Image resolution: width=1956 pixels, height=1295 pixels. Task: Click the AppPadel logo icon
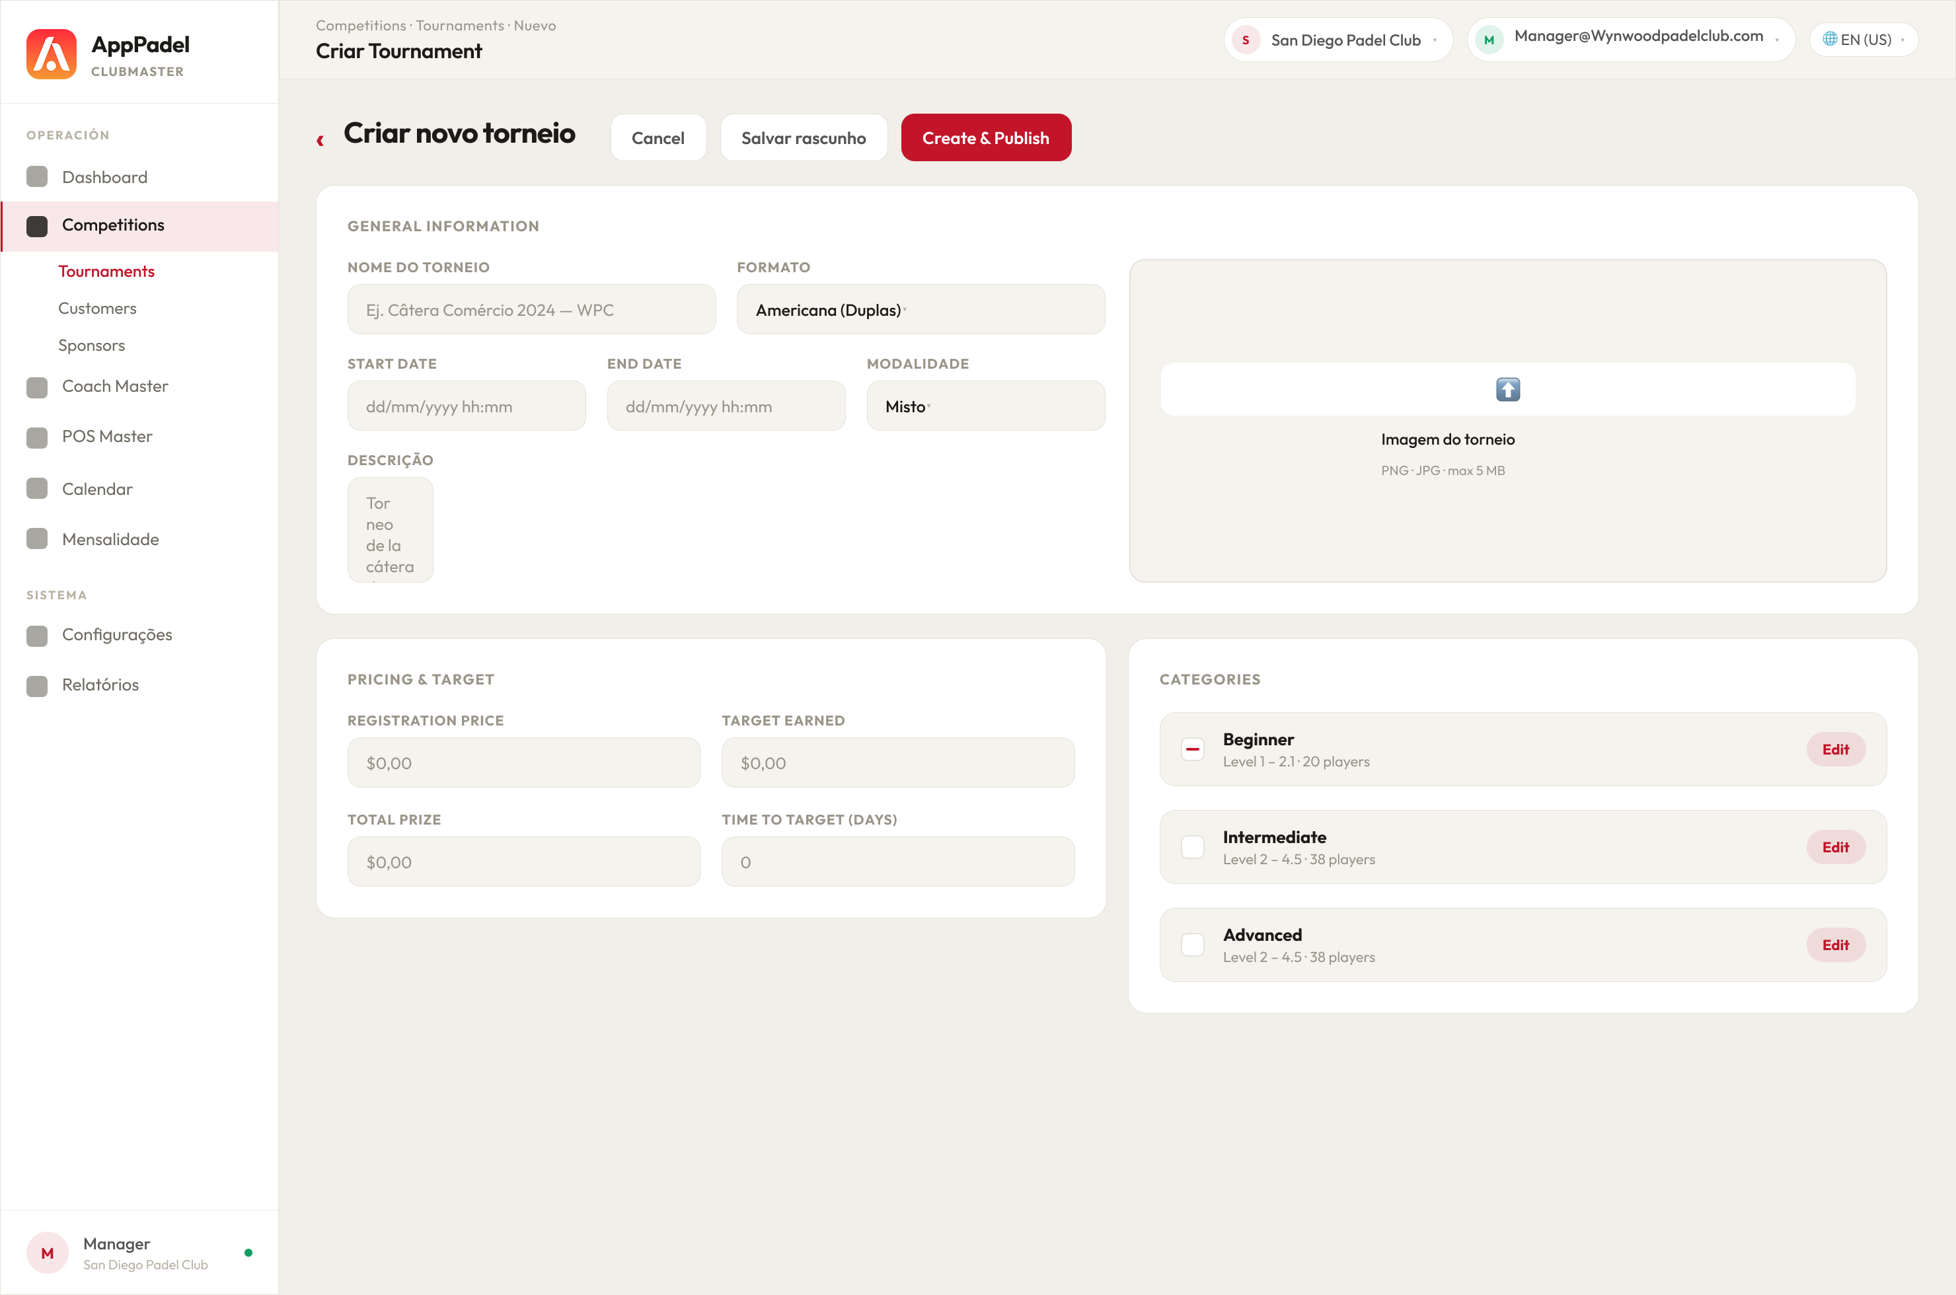[x=52, y=54]
